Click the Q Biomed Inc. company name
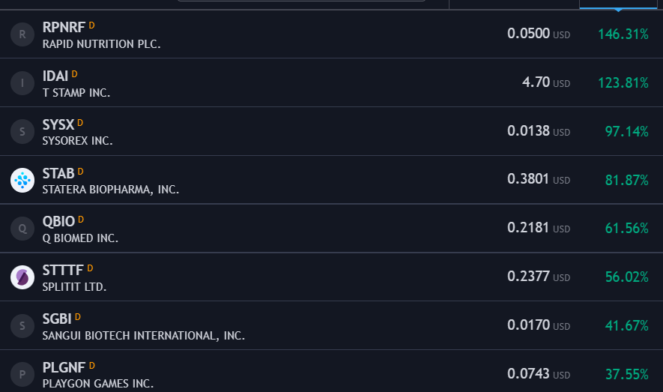The image size is (663, 392). 80,238
